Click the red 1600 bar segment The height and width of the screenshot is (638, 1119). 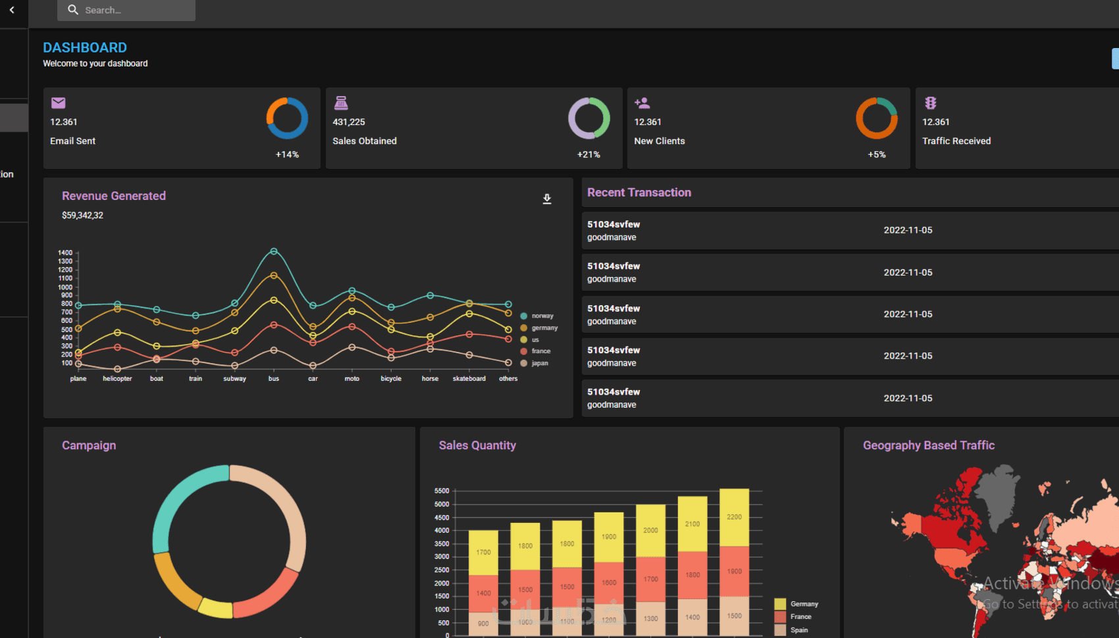pyautogui.click(x=609, y=583)
